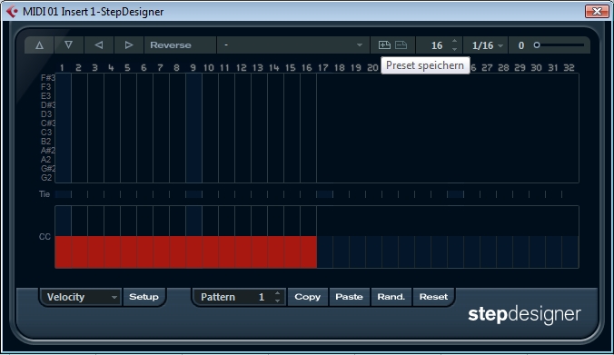This screenshot has width=614, height=355.
Task: Click the remove preset icon
Action: coord(401,45)
